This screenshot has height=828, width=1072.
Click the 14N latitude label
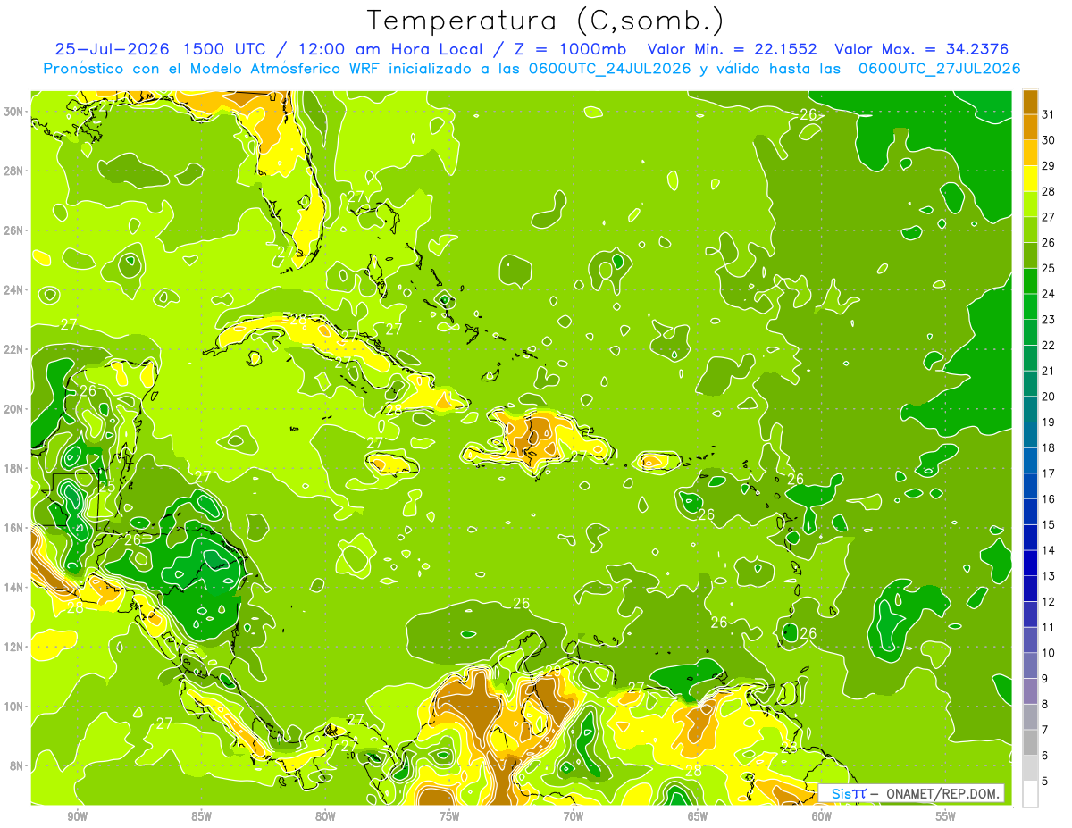15,587
